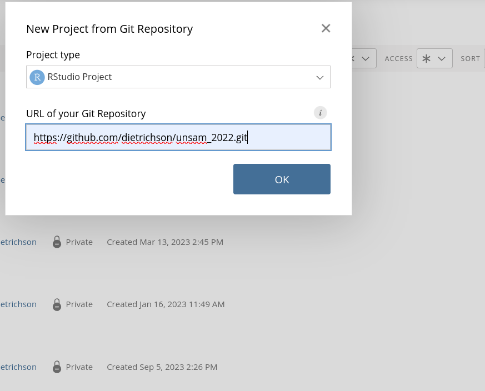Expand the Project type dropdown chevron

(319, 77)
